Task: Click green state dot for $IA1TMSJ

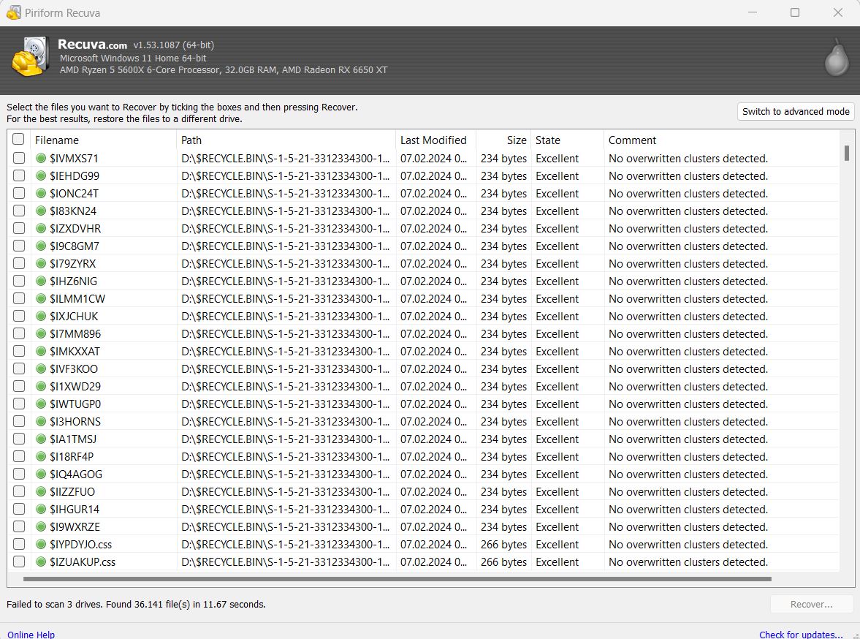Action: [41, 439]
